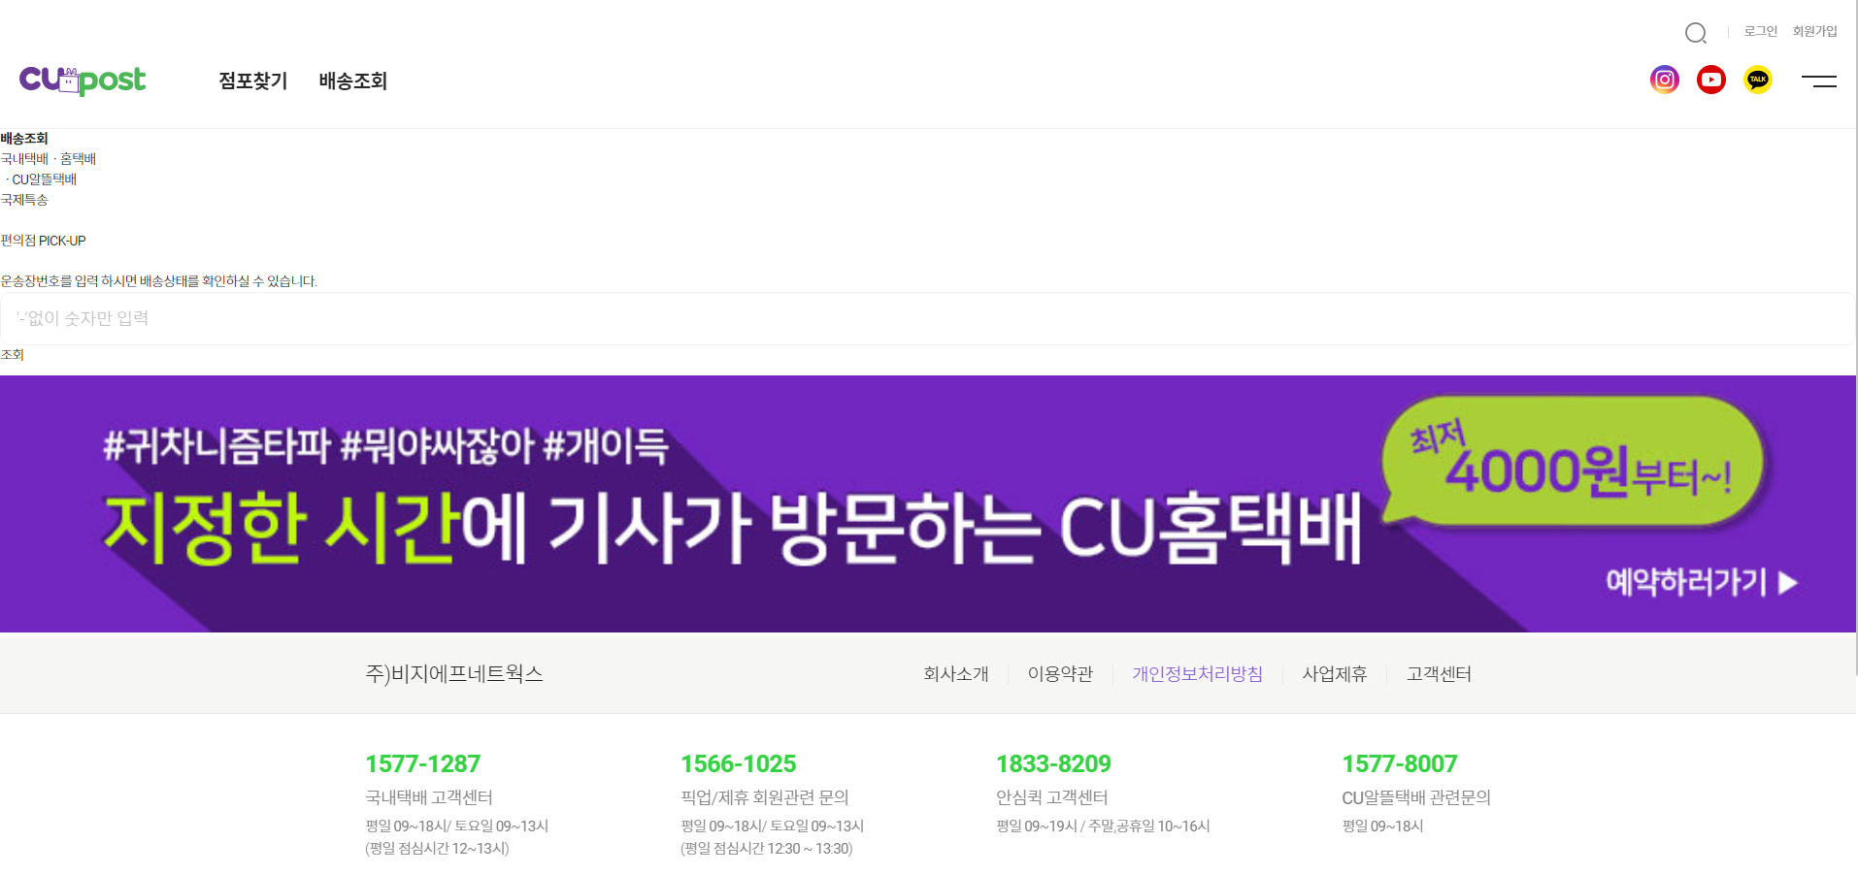Open the 회사소개 footer link

coord(955,673)
